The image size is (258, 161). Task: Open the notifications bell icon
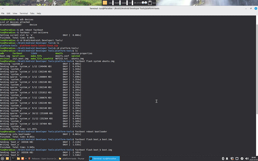tap(227, 158)
